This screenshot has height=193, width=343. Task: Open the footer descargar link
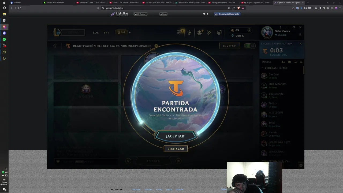[x=136, y=189]
